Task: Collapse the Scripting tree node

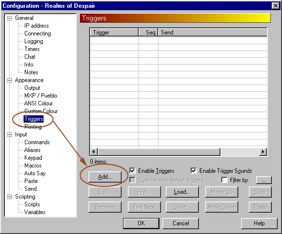Action: tap(9, 197)
